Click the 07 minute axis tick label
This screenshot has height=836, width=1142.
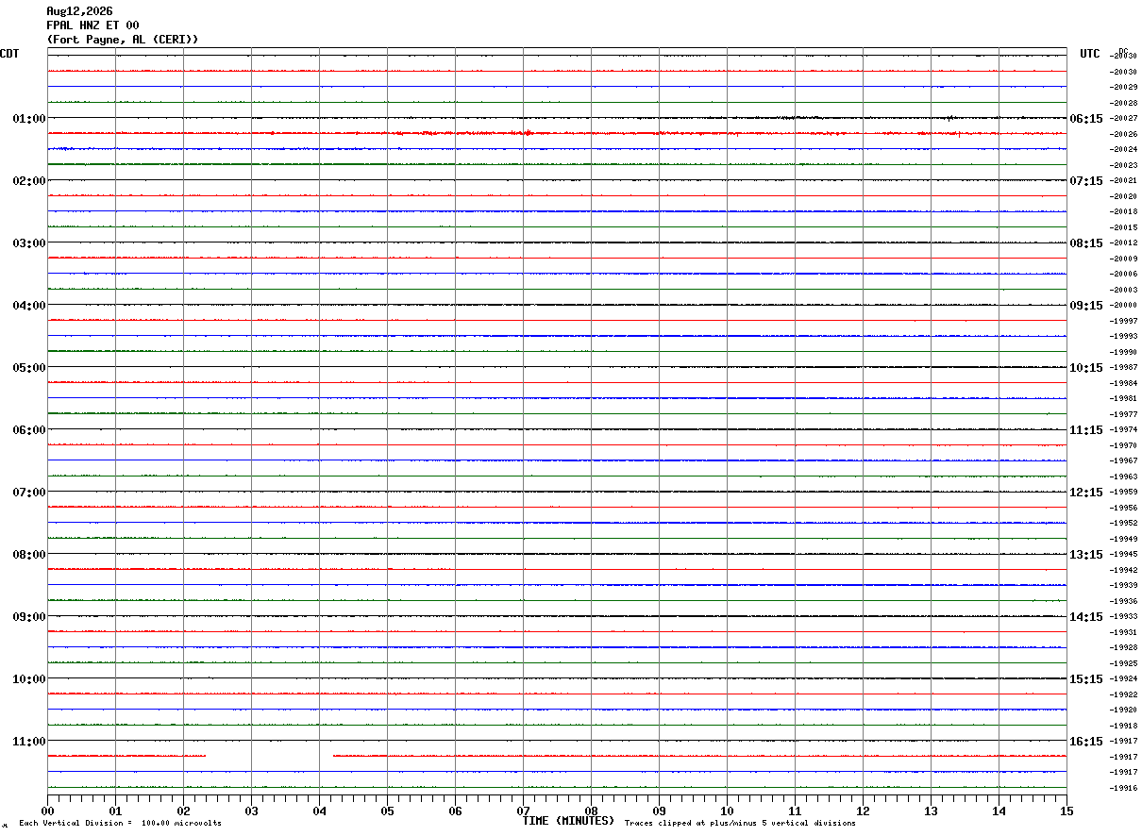click(x=523, y=811)
